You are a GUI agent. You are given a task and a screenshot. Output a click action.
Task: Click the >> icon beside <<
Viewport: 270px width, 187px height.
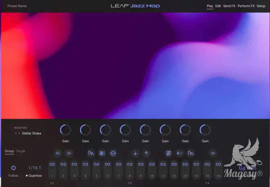click(x=69, y=153)
